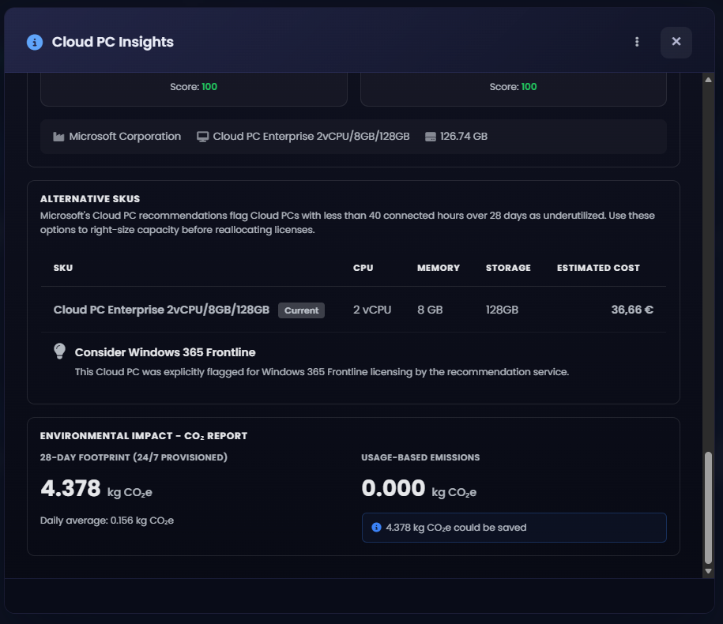Click the lightbulb icon for Frontline suggestion
Viewport: 723px width, 624px height.
[x=59, y=351]
